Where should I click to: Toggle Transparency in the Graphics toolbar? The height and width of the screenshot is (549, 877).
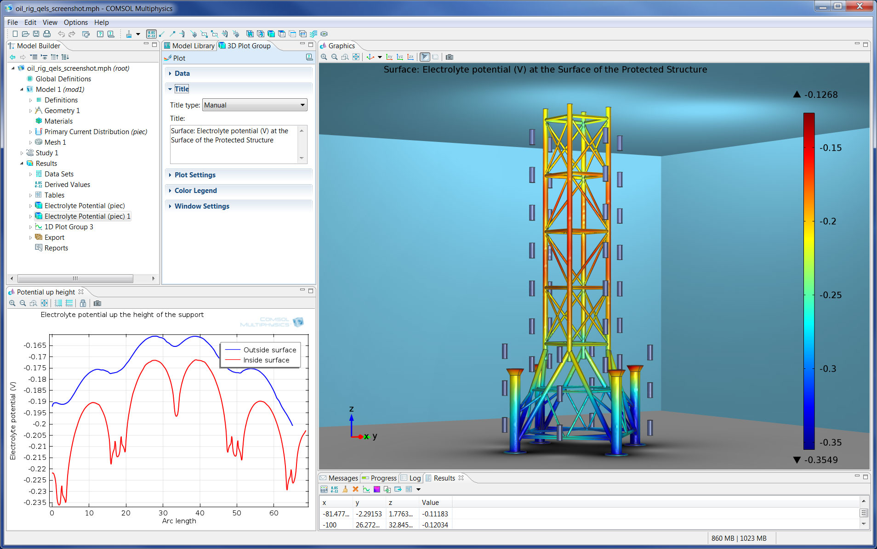coord(436,57)
